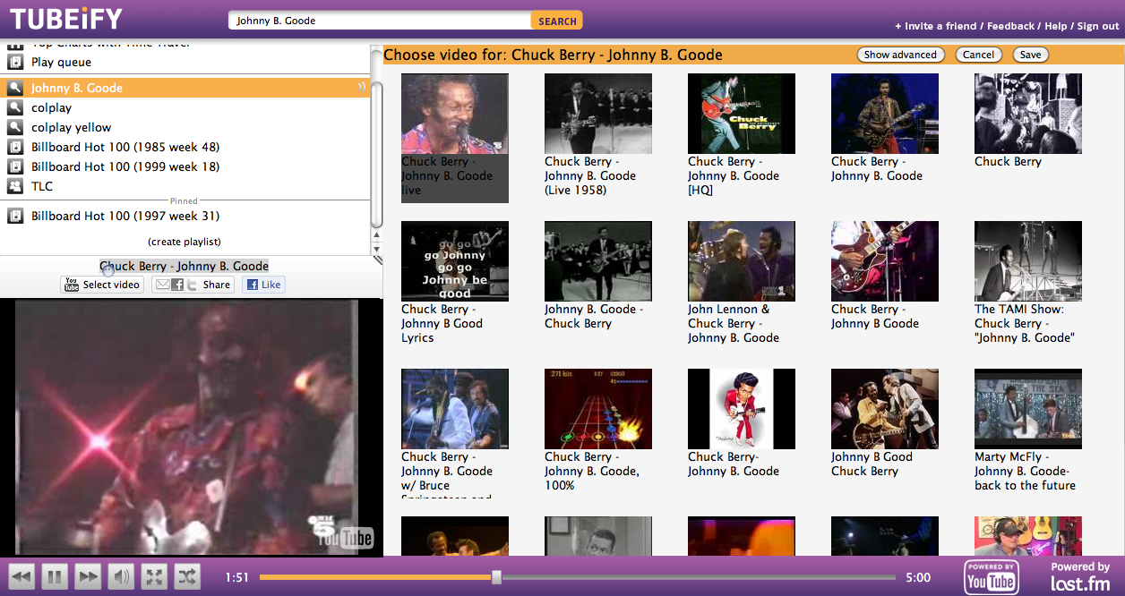1125x596 pixels.
Task: Click the Facebook share icon
Action: coord(177,285)
